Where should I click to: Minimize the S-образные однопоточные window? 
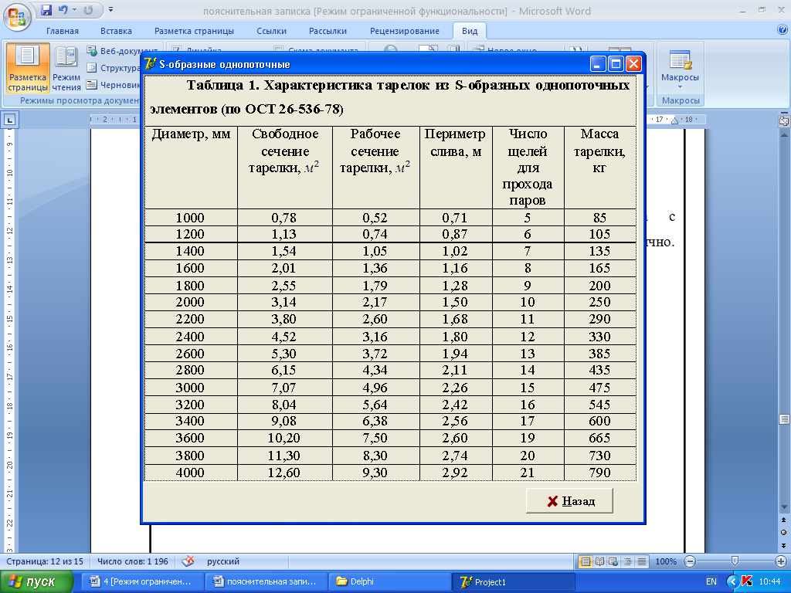coord(598,64)
